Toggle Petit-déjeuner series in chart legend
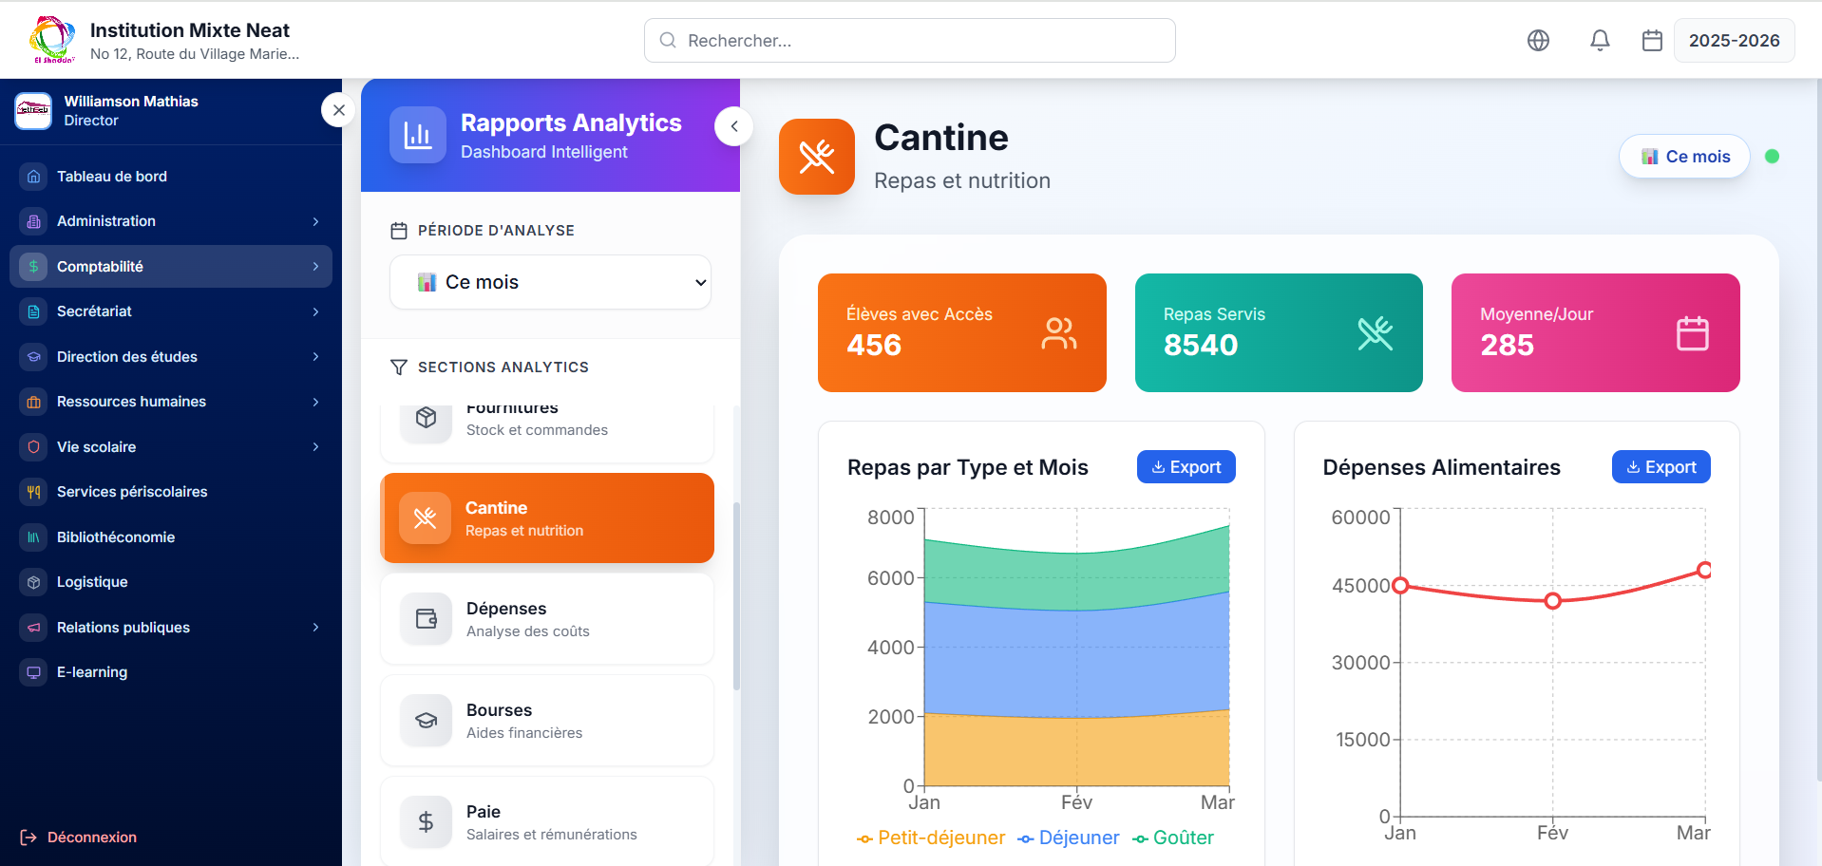This screenshot has width=1822, height=866. tap(931, 838)
